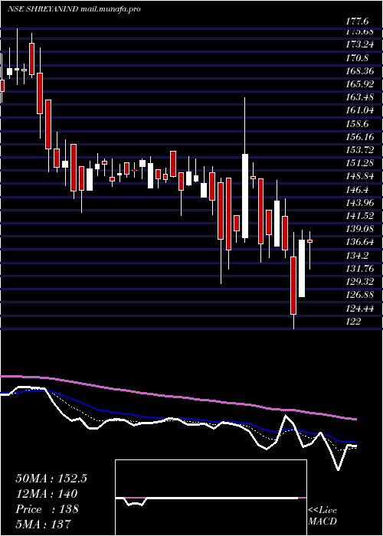Click the 177.6 price axis label
Viewport: 383px width, 536px height.
point(357,21)
